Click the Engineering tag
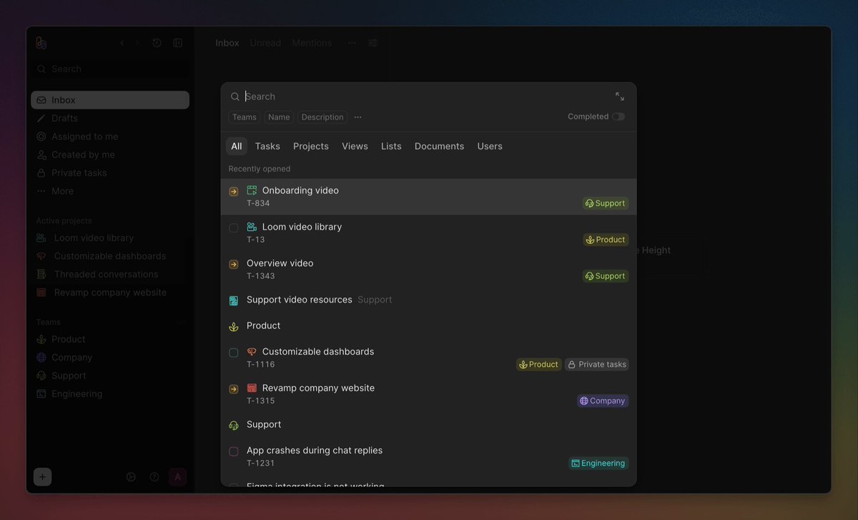Image resolution: width=858 pixels, height=520 pixels. [598, 463]
